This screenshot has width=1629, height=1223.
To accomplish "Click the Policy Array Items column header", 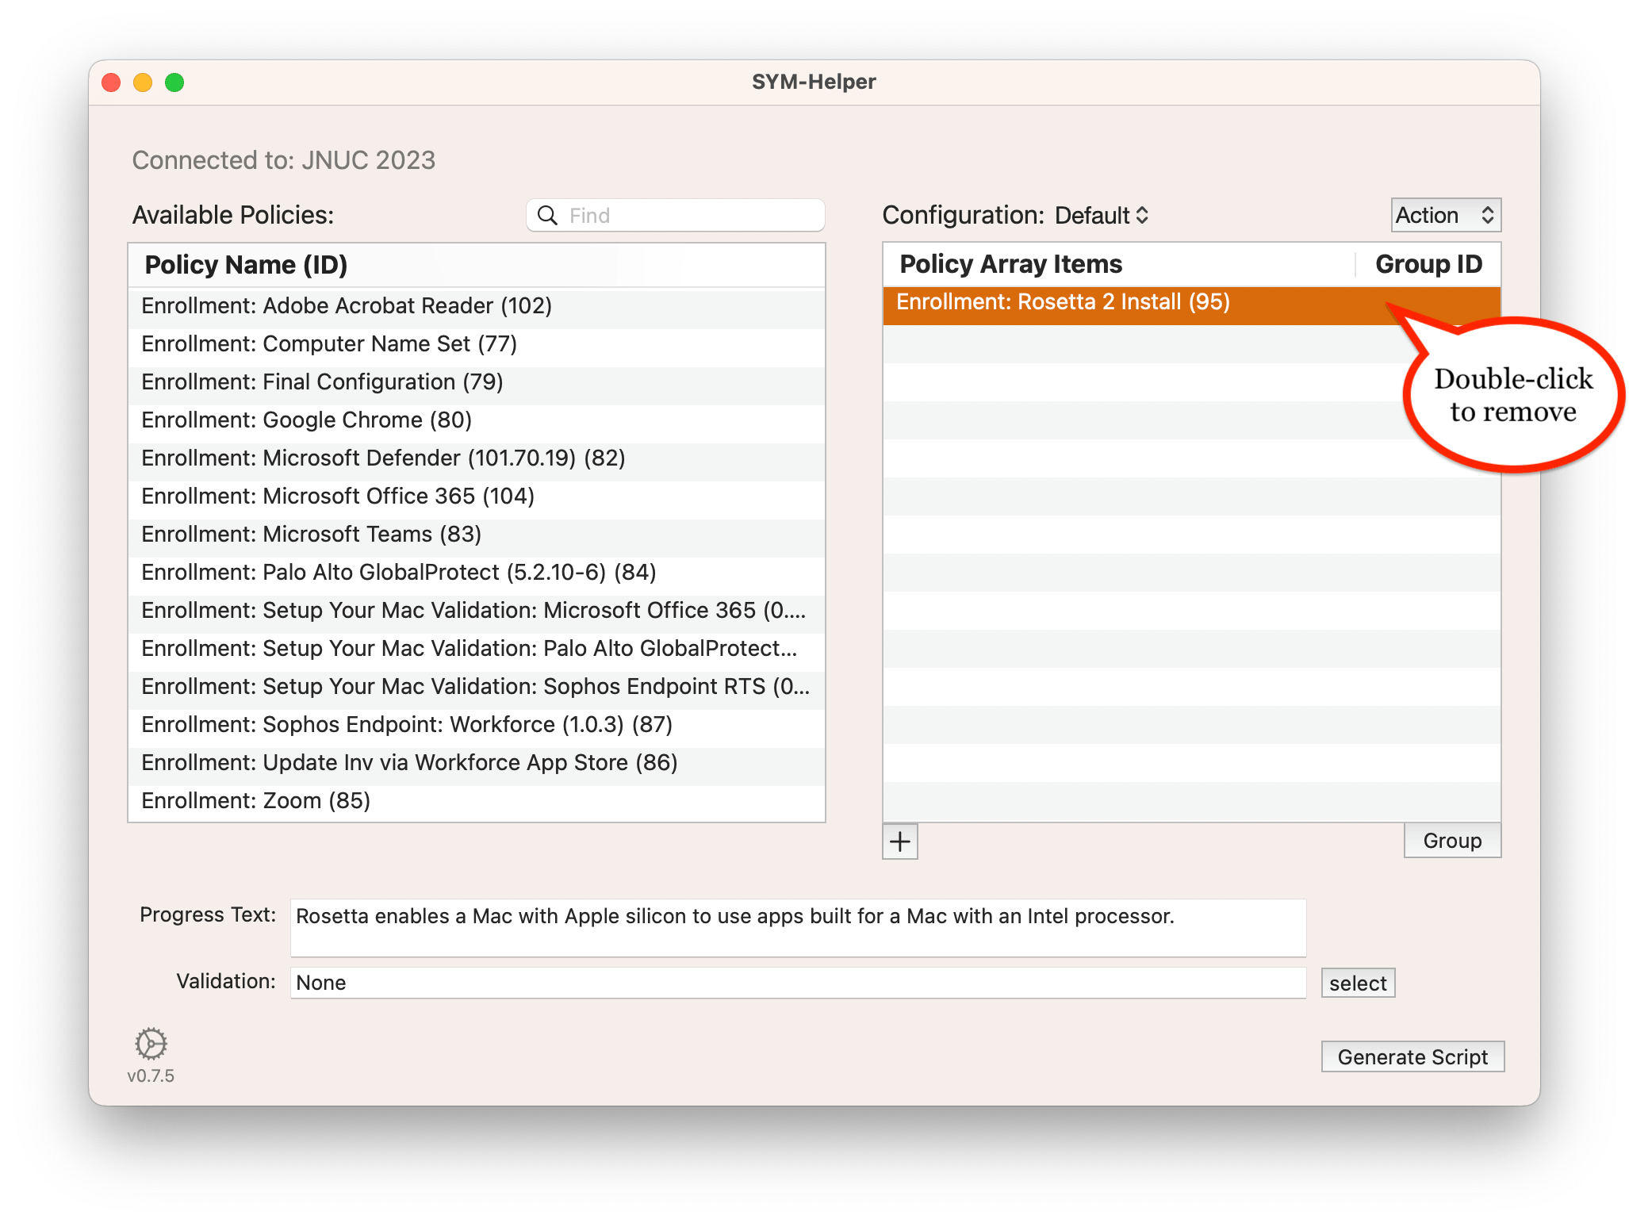I will click(1010, 264).
